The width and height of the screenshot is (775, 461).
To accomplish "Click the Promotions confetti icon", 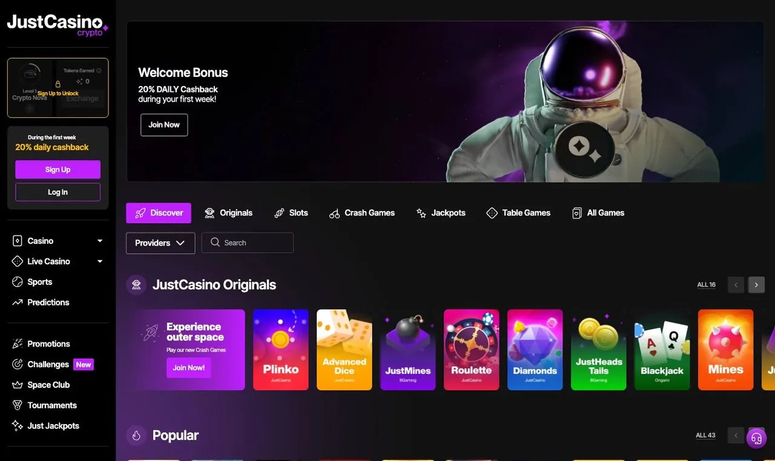I will click(17, 344).
